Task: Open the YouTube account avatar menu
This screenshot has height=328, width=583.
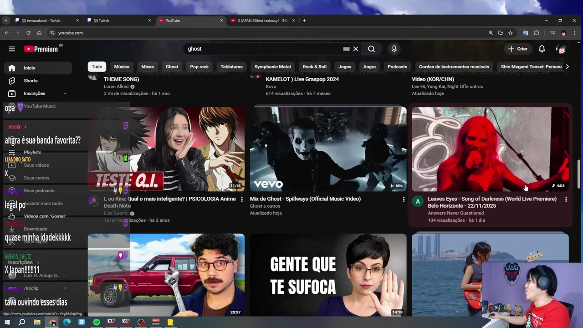Action: pyautogui.click(x=561, y=49)
